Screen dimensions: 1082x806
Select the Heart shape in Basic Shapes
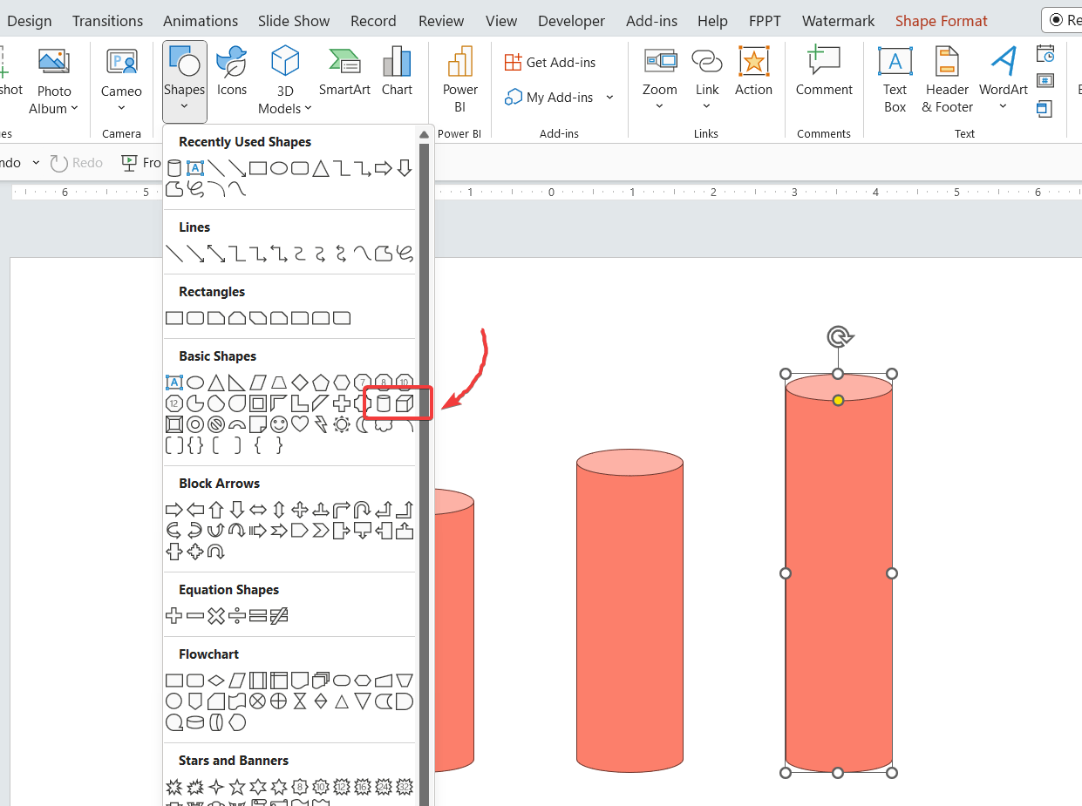[x=300, y=423]
